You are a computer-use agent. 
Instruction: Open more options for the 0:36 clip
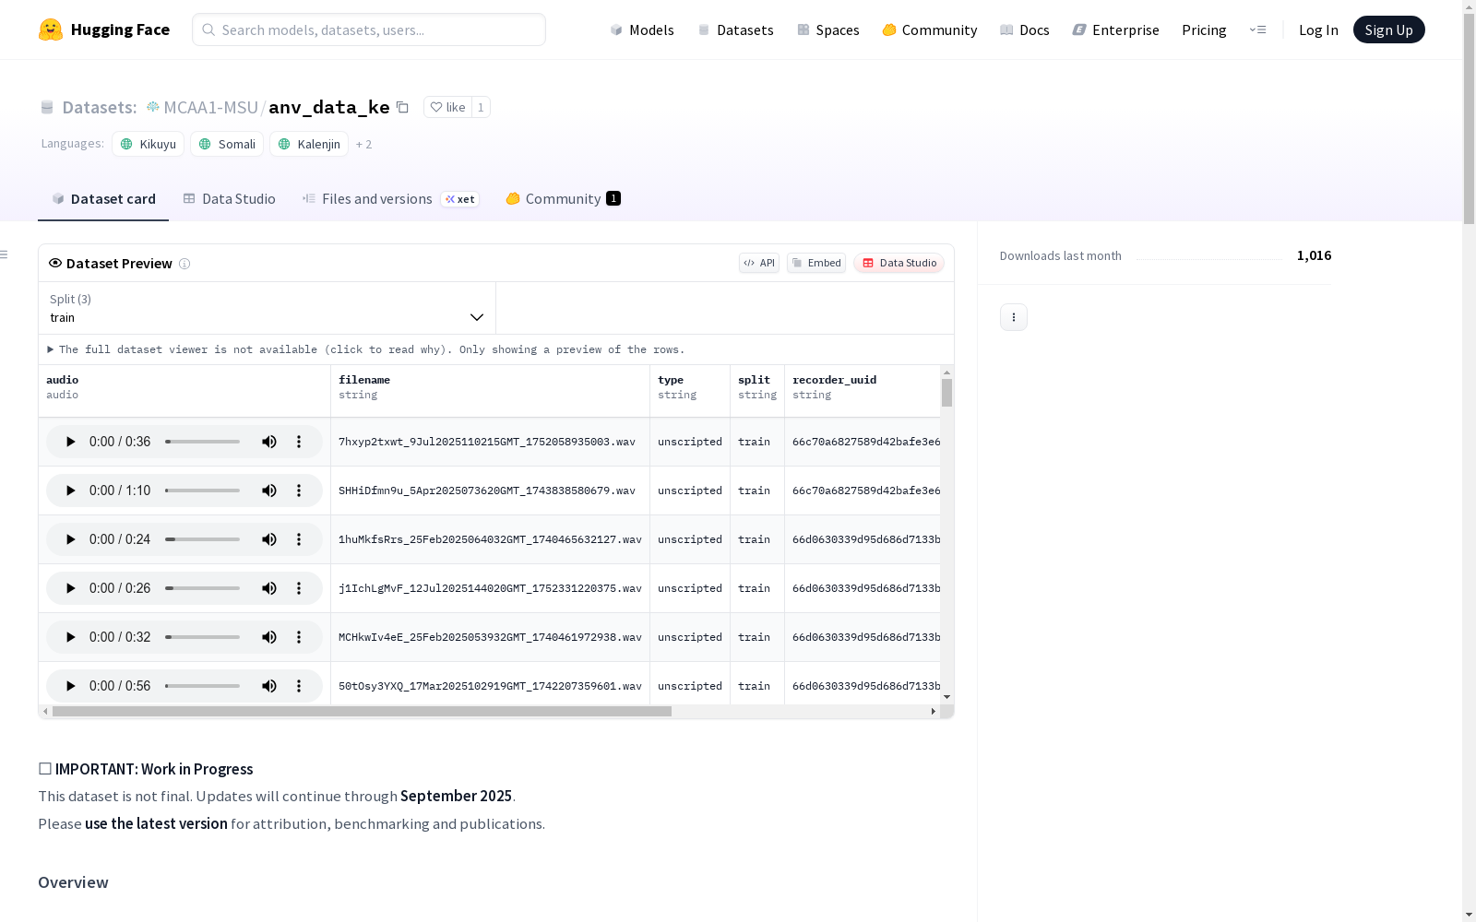point(299,442)
